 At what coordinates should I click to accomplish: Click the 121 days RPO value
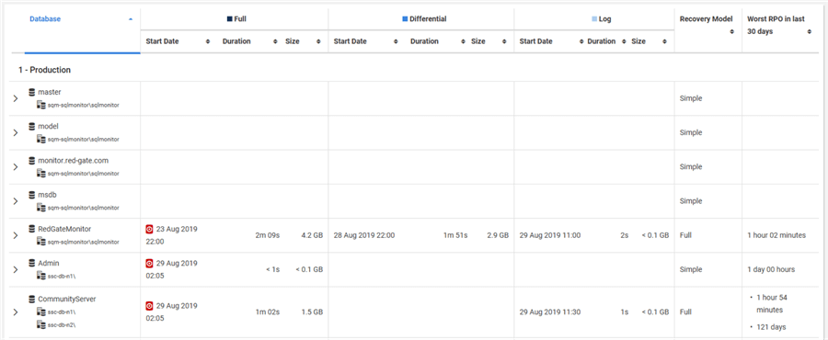pyautogui.click(x=772, y=327)
